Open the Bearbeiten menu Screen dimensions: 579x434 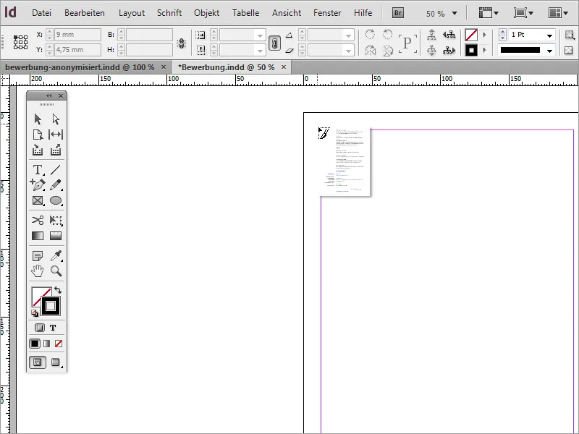85,13
